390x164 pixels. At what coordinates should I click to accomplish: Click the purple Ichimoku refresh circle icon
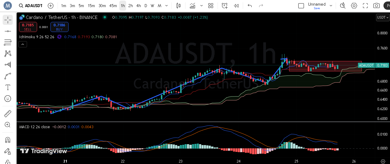pos(59,37)
